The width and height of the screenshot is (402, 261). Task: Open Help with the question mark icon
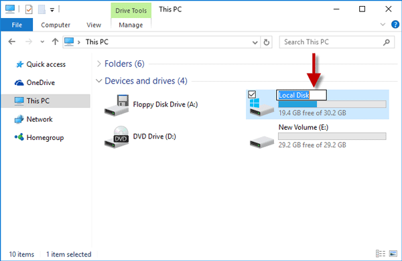[x=395, y=25]
